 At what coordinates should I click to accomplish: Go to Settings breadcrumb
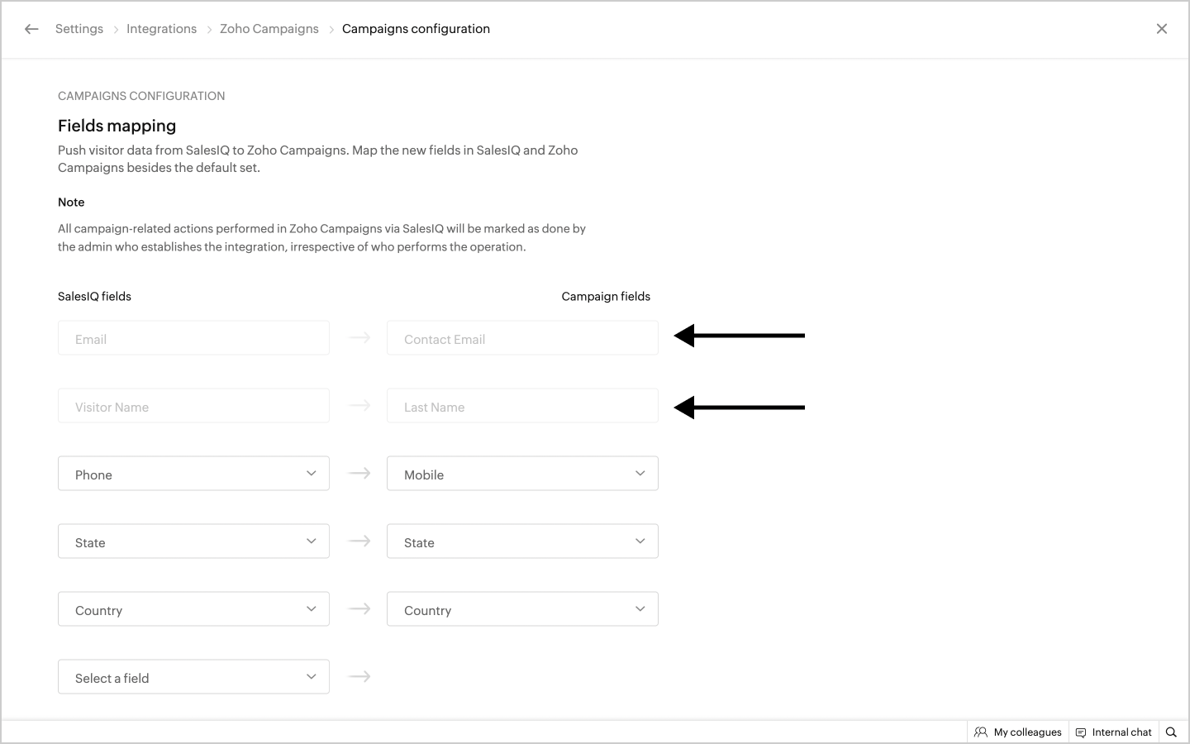(79, 29)
